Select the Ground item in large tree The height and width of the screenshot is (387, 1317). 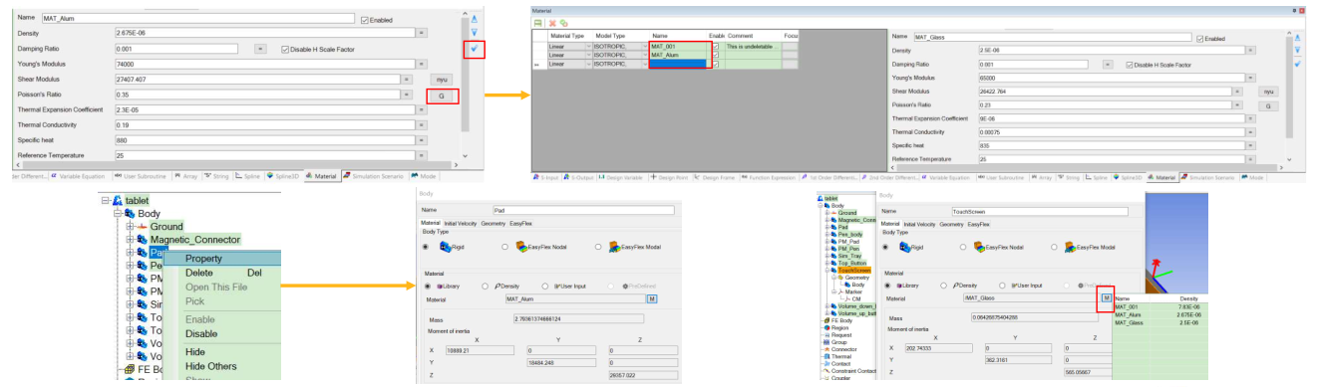click(166, 227)
